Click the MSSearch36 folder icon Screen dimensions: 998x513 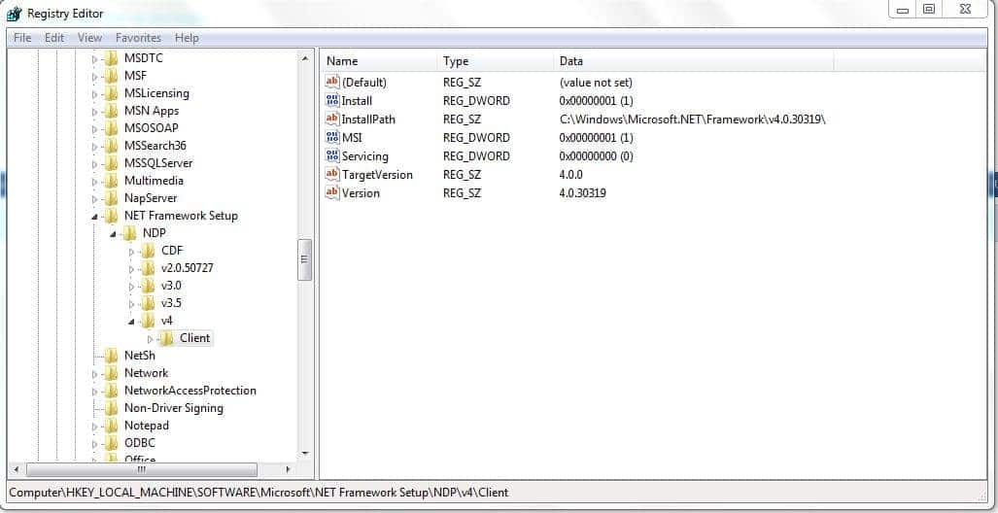[112, 146]
